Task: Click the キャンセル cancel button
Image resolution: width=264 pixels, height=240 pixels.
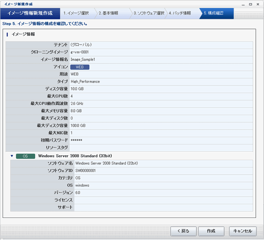Action: pos(242,231)
